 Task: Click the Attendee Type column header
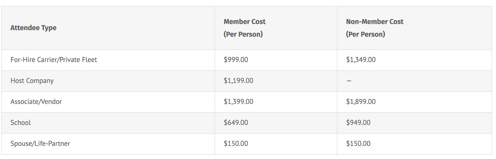(33, 28)
